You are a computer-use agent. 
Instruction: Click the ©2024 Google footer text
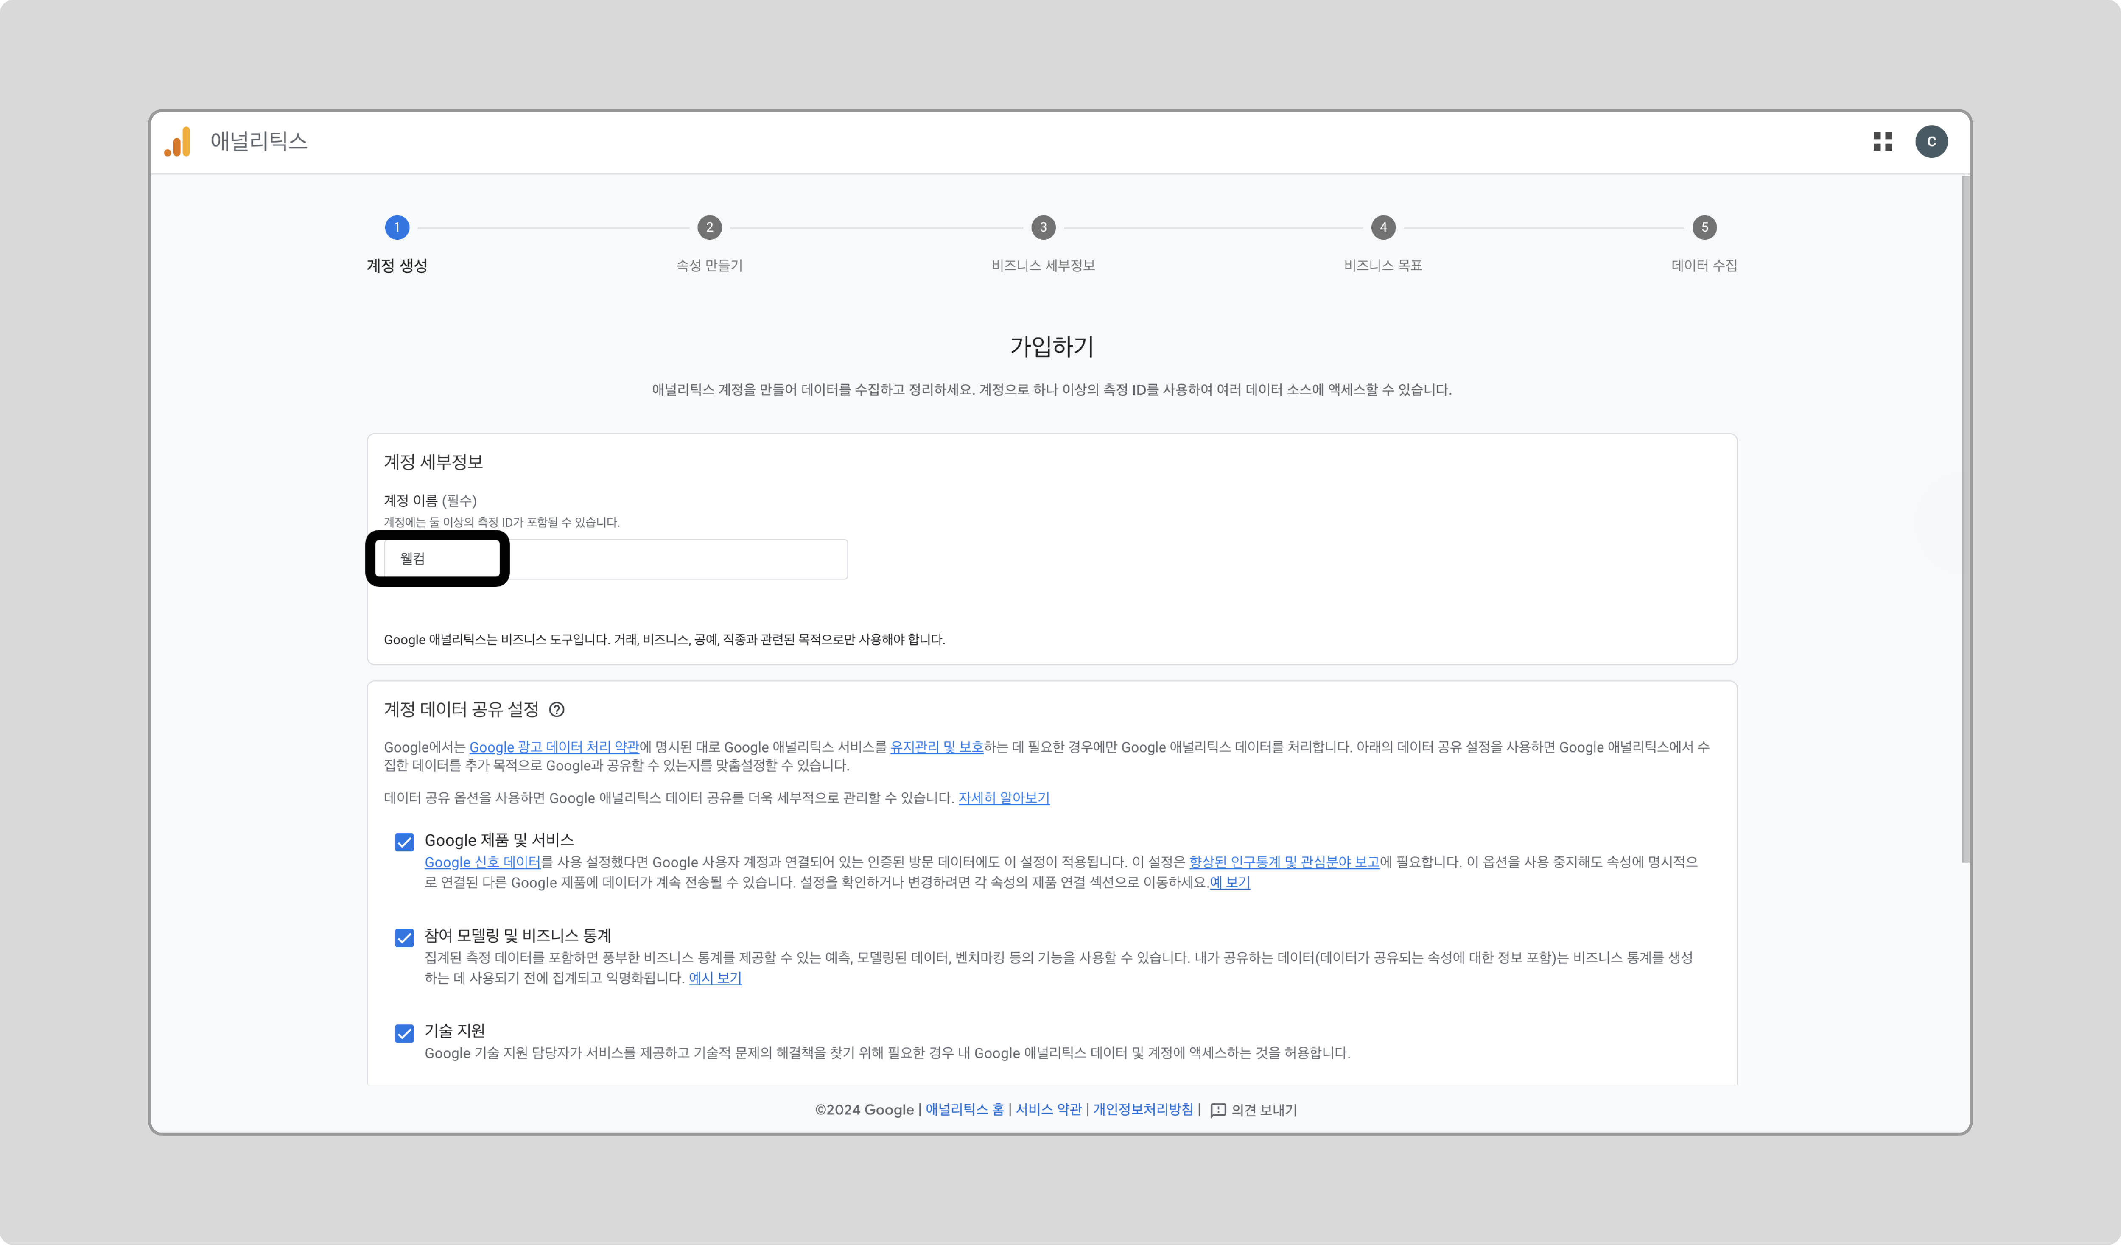pyautogui.click(x=865, y=1110)
